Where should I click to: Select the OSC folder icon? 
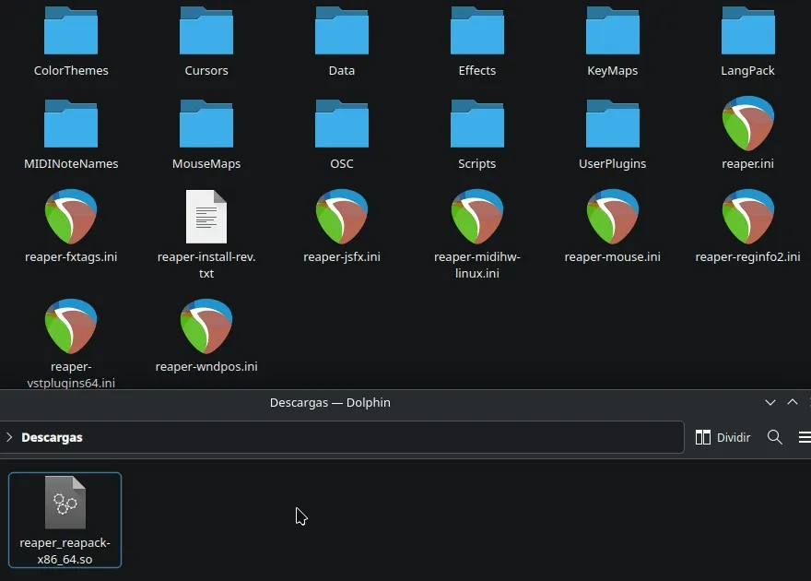click(342, 124)
